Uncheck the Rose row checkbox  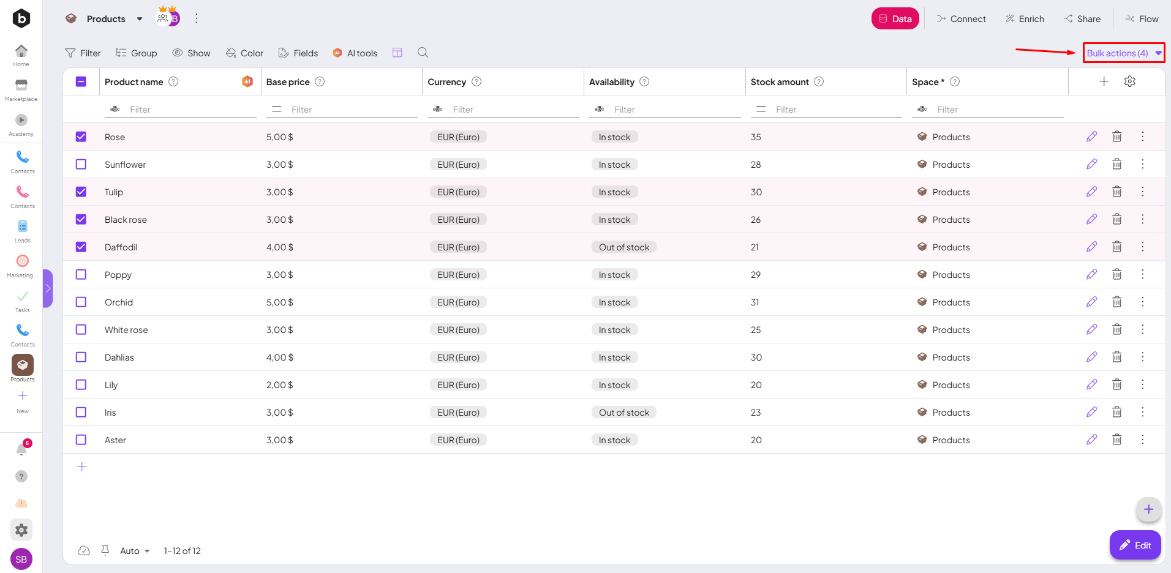click(81, 137)
